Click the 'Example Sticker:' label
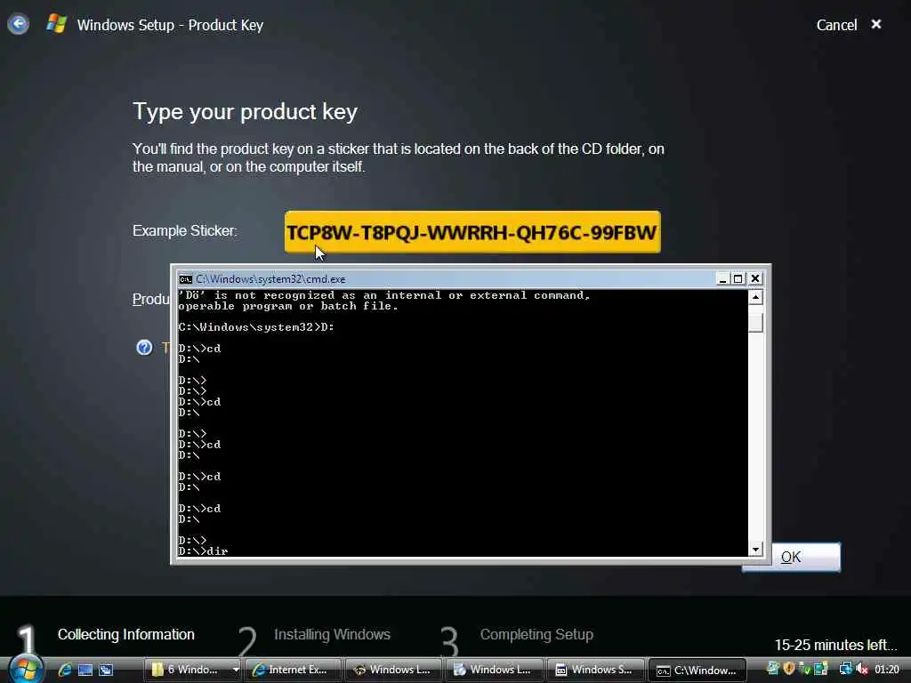The height and width of the screenshot is (683, 911). click(185, 230)
